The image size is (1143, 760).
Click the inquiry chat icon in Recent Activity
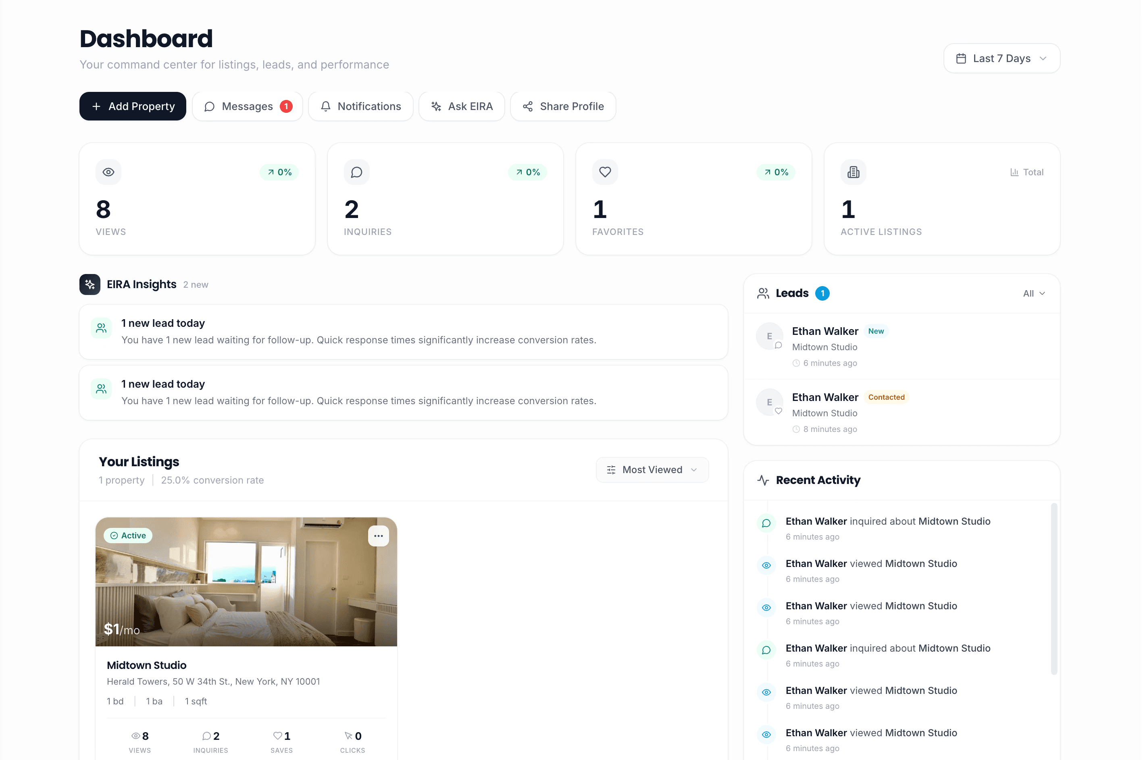(766, 523)
